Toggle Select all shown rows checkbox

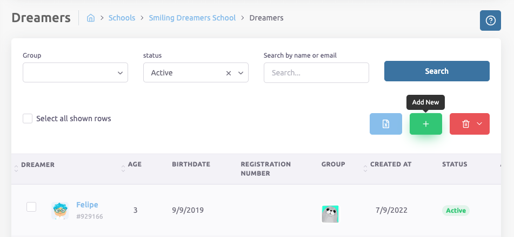(28, 119)
